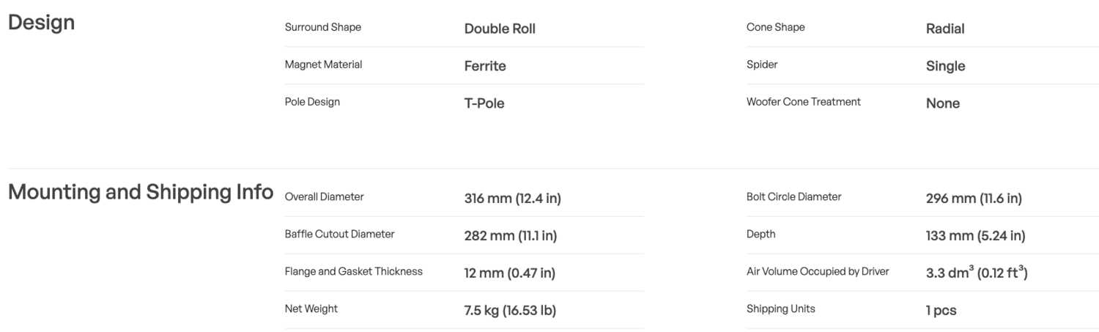Select the Baffle Cutout Diameter label
This screenshot has height=332, width=1099.
coord(339,235)
